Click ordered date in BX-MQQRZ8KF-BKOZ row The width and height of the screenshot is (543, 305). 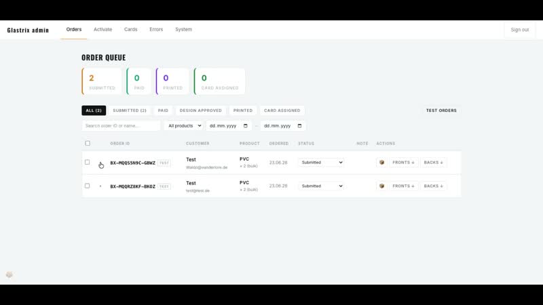coord(278,186)
